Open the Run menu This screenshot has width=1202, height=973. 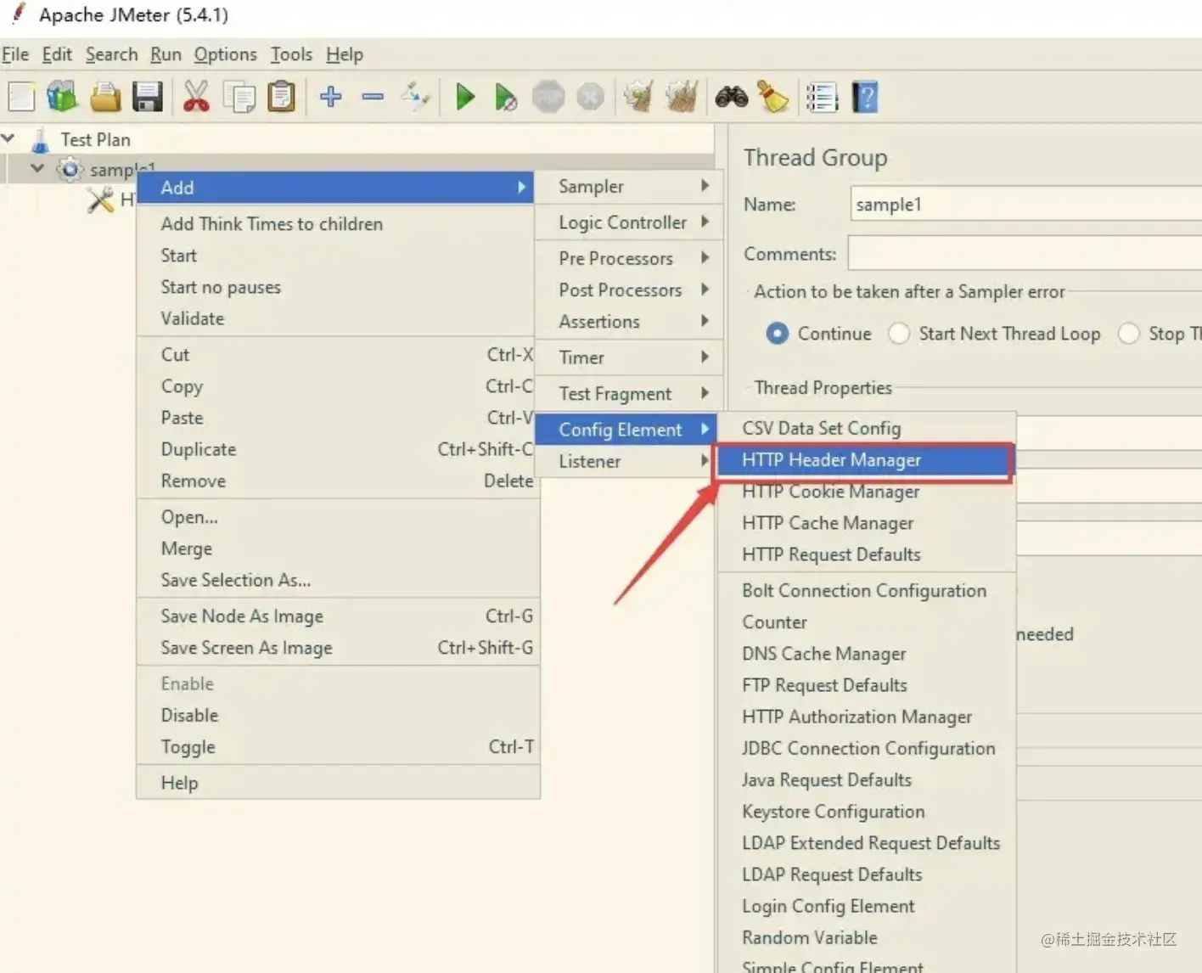coord(166,54)
